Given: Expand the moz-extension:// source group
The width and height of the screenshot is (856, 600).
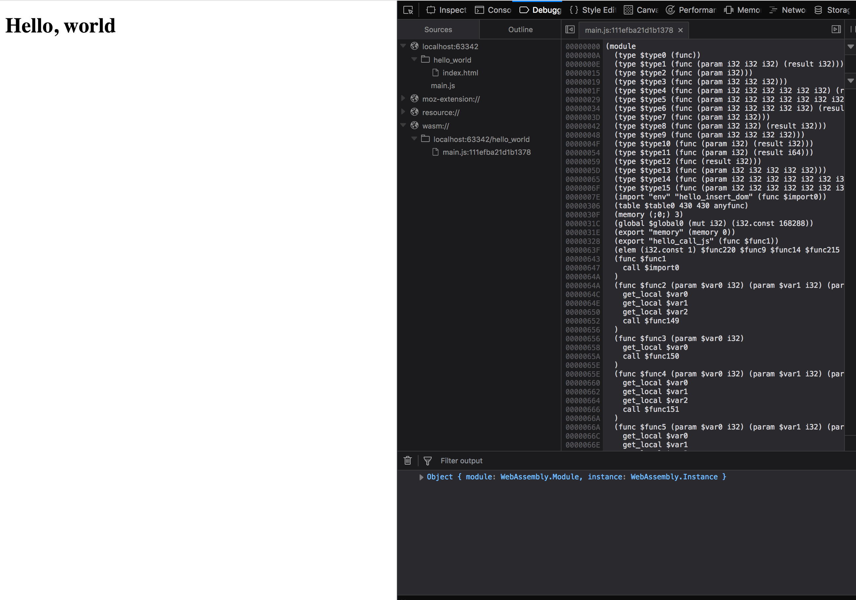Looking at the screenshot, I should (403, 98).
